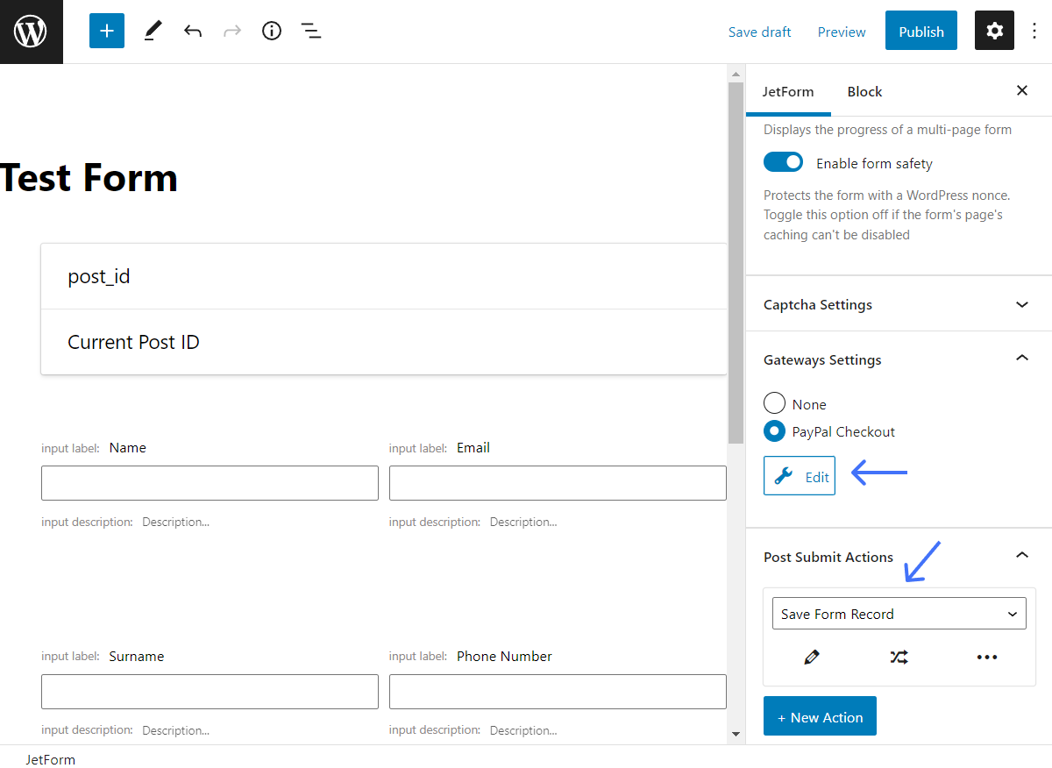Click the Undo arrow icon
The height and width of the screenshot is (768, 1052).
193,31
